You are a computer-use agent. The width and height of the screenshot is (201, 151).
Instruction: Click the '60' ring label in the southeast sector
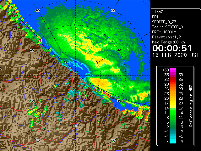click(113, 141)
